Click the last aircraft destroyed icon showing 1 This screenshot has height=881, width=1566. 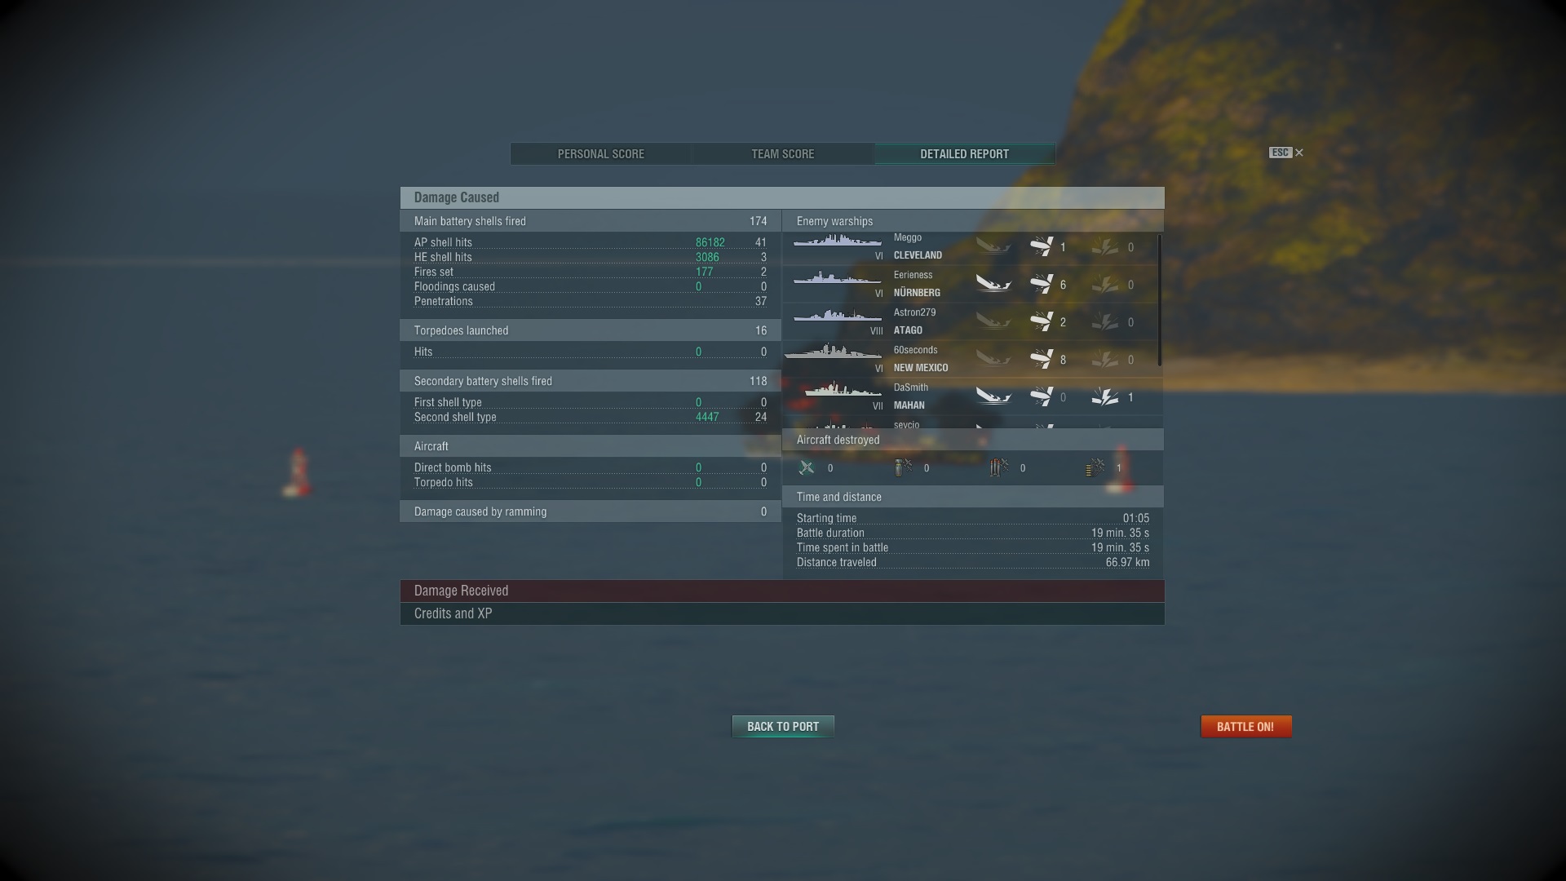coord(1095,467)
